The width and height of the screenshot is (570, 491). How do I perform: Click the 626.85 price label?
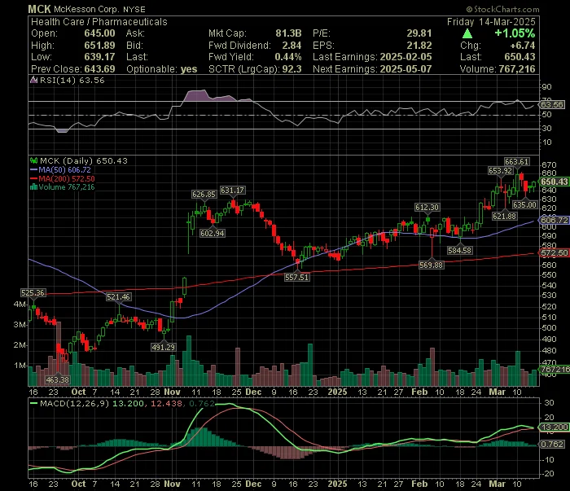(204, 195)
